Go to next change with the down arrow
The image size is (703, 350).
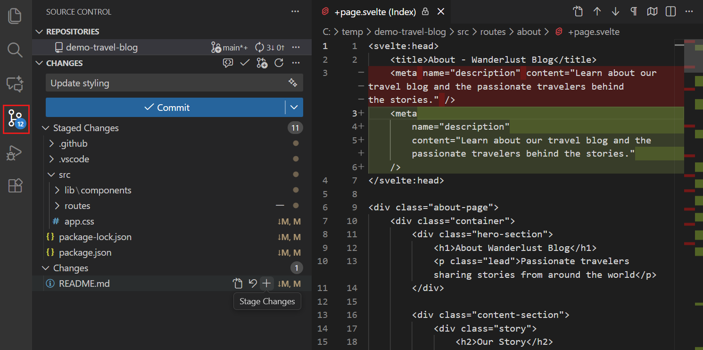(x=615, y=11)
